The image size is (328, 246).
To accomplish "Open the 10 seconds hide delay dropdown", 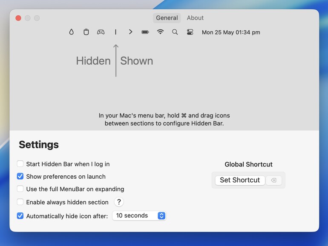I will click(x=139, y=215).
